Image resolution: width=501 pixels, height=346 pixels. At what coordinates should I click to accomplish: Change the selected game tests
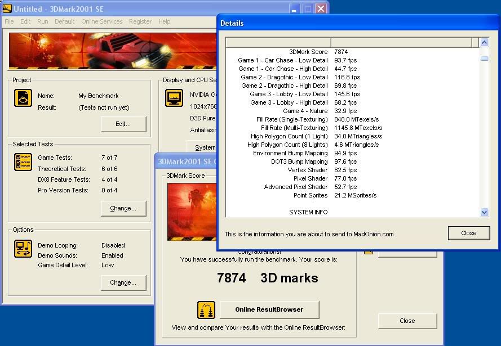tap(123, 208)
